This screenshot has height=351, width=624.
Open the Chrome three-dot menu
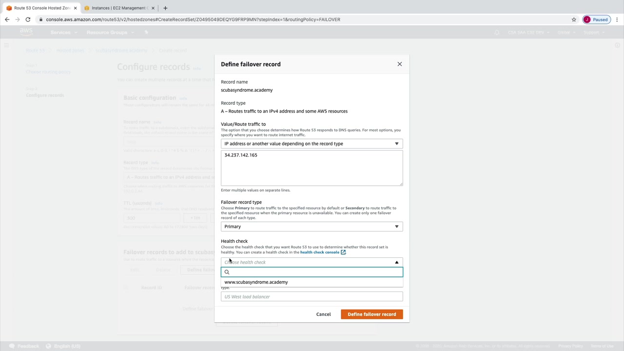pos(617,19)
